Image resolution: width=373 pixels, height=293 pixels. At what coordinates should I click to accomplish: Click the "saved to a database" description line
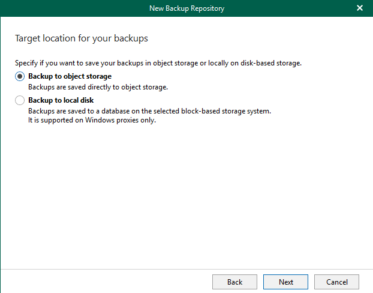pos(150,111)
